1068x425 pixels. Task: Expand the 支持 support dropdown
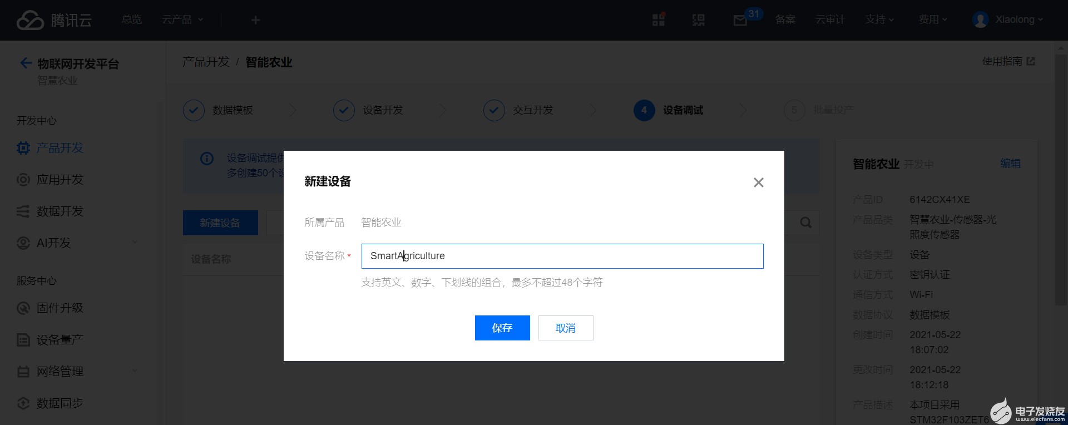coord(879,20)
